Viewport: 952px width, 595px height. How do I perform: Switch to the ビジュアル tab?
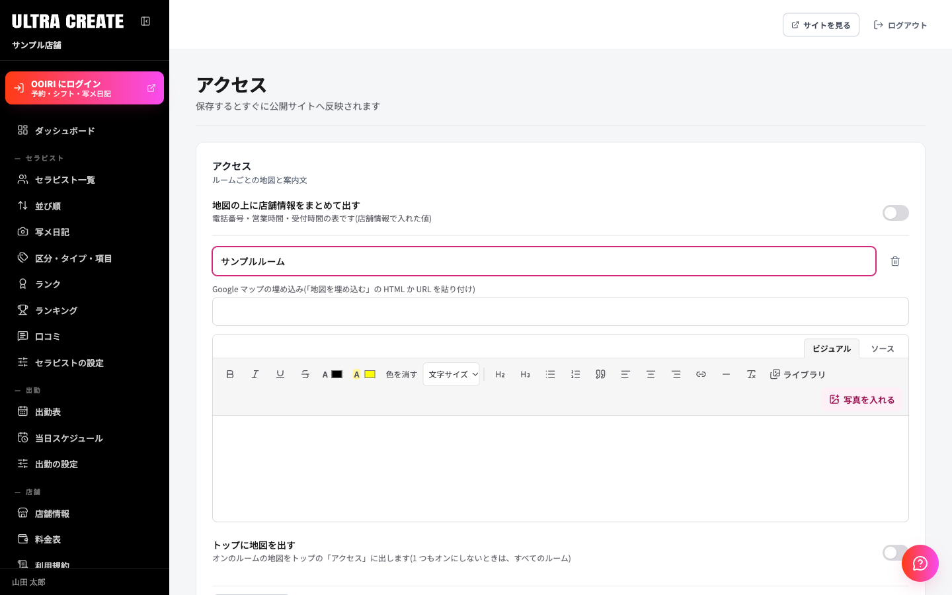point(832,348)
